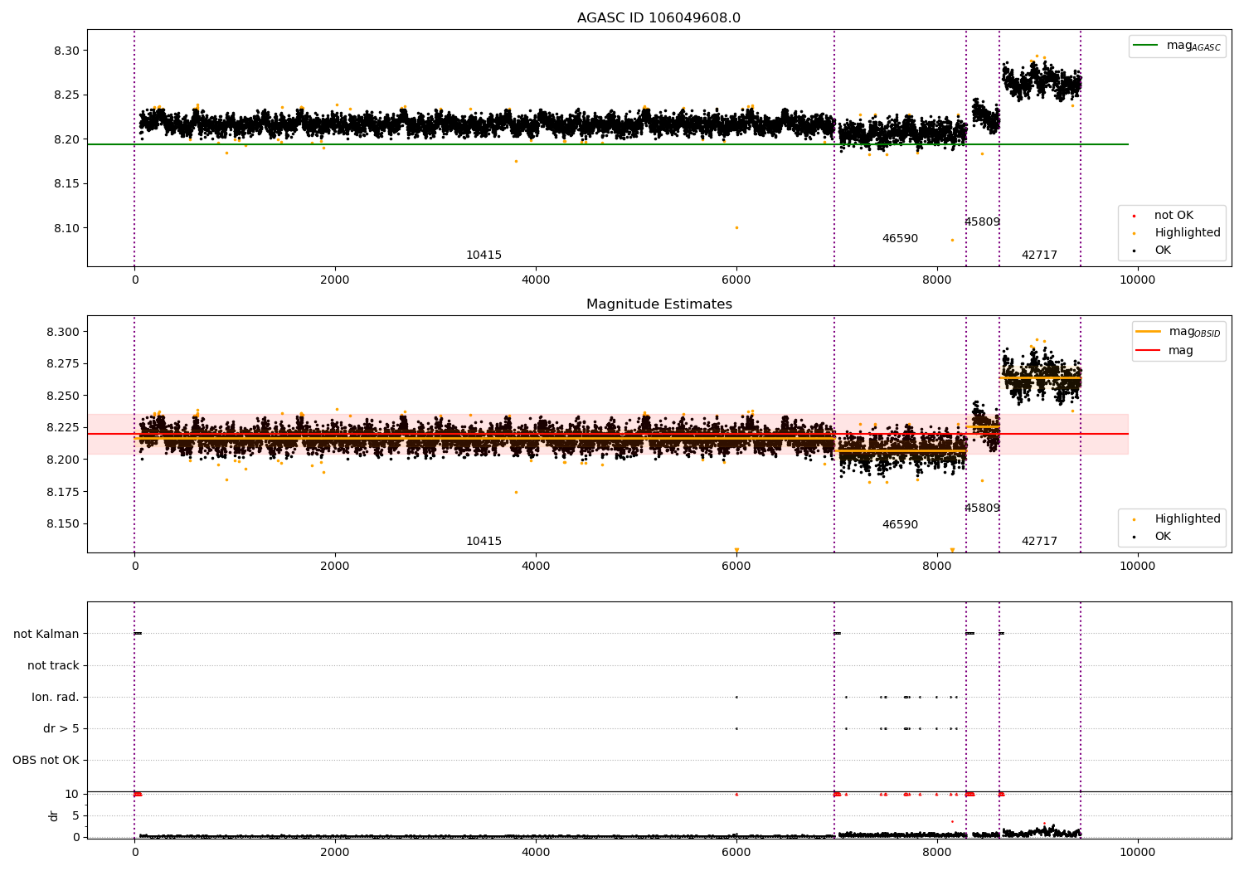Image resolution: width=1244 pixels, height=871 pixels.
Task: Click obsid label 10415 in the Magnitude Estimates plot
Action: coord(484,542)
